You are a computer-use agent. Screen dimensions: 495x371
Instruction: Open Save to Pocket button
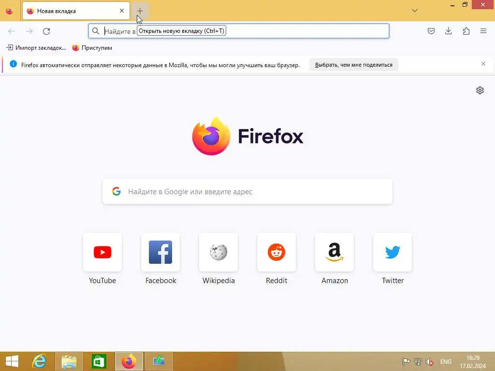click(x=431, y=31)
